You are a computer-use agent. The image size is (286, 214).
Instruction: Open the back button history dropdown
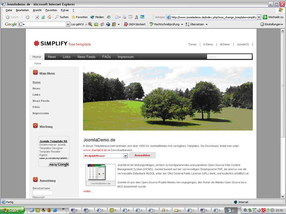(22, 17)
